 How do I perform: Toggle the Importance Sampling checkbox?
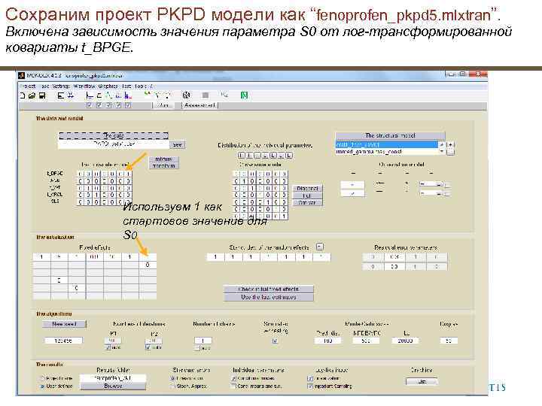click(x=310, y=386)
